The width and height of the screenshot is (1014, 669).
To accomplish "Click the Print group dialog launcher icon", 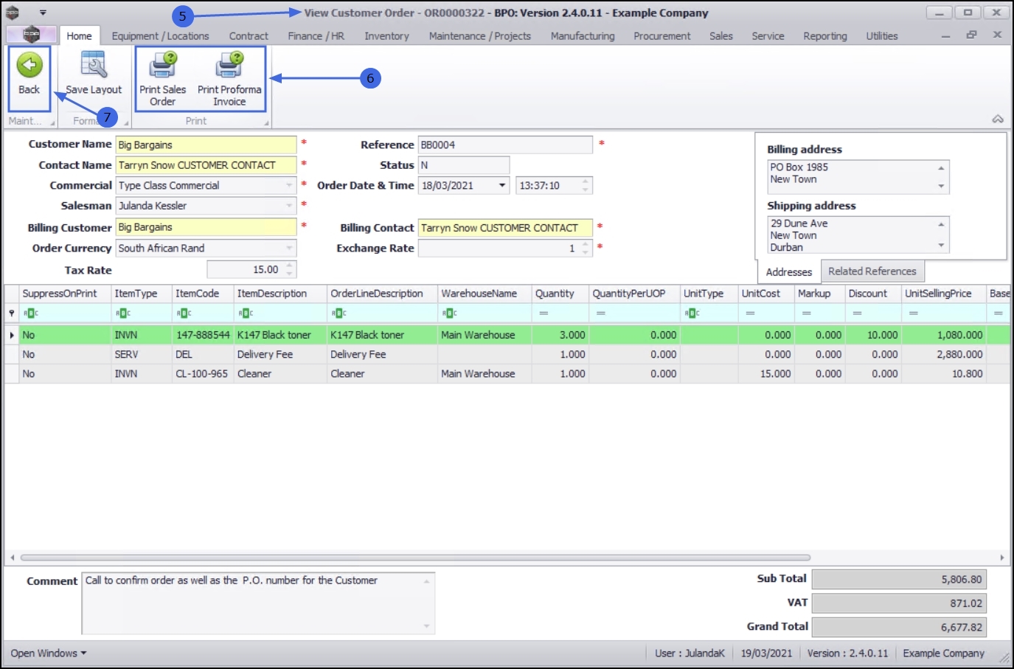I will 266,122.
